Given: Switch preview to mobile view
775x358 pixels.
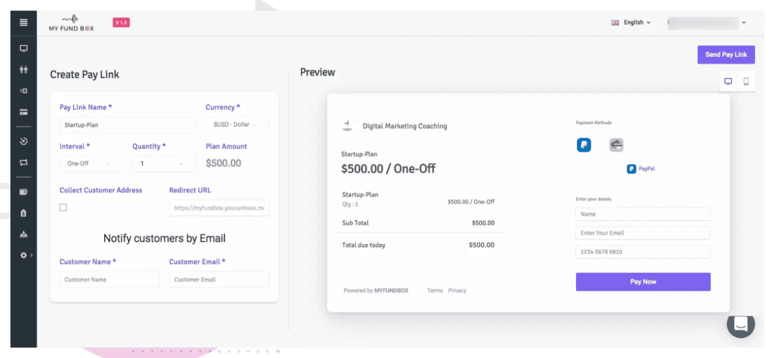Looking at the screenshot, I should click(746, 82).
